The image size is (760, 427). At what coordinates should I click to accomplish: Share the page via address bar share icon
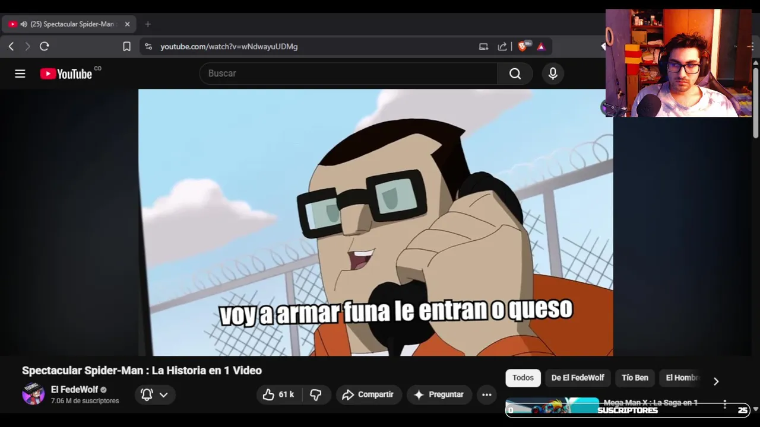pyautogui.click(x=502, y=46)
